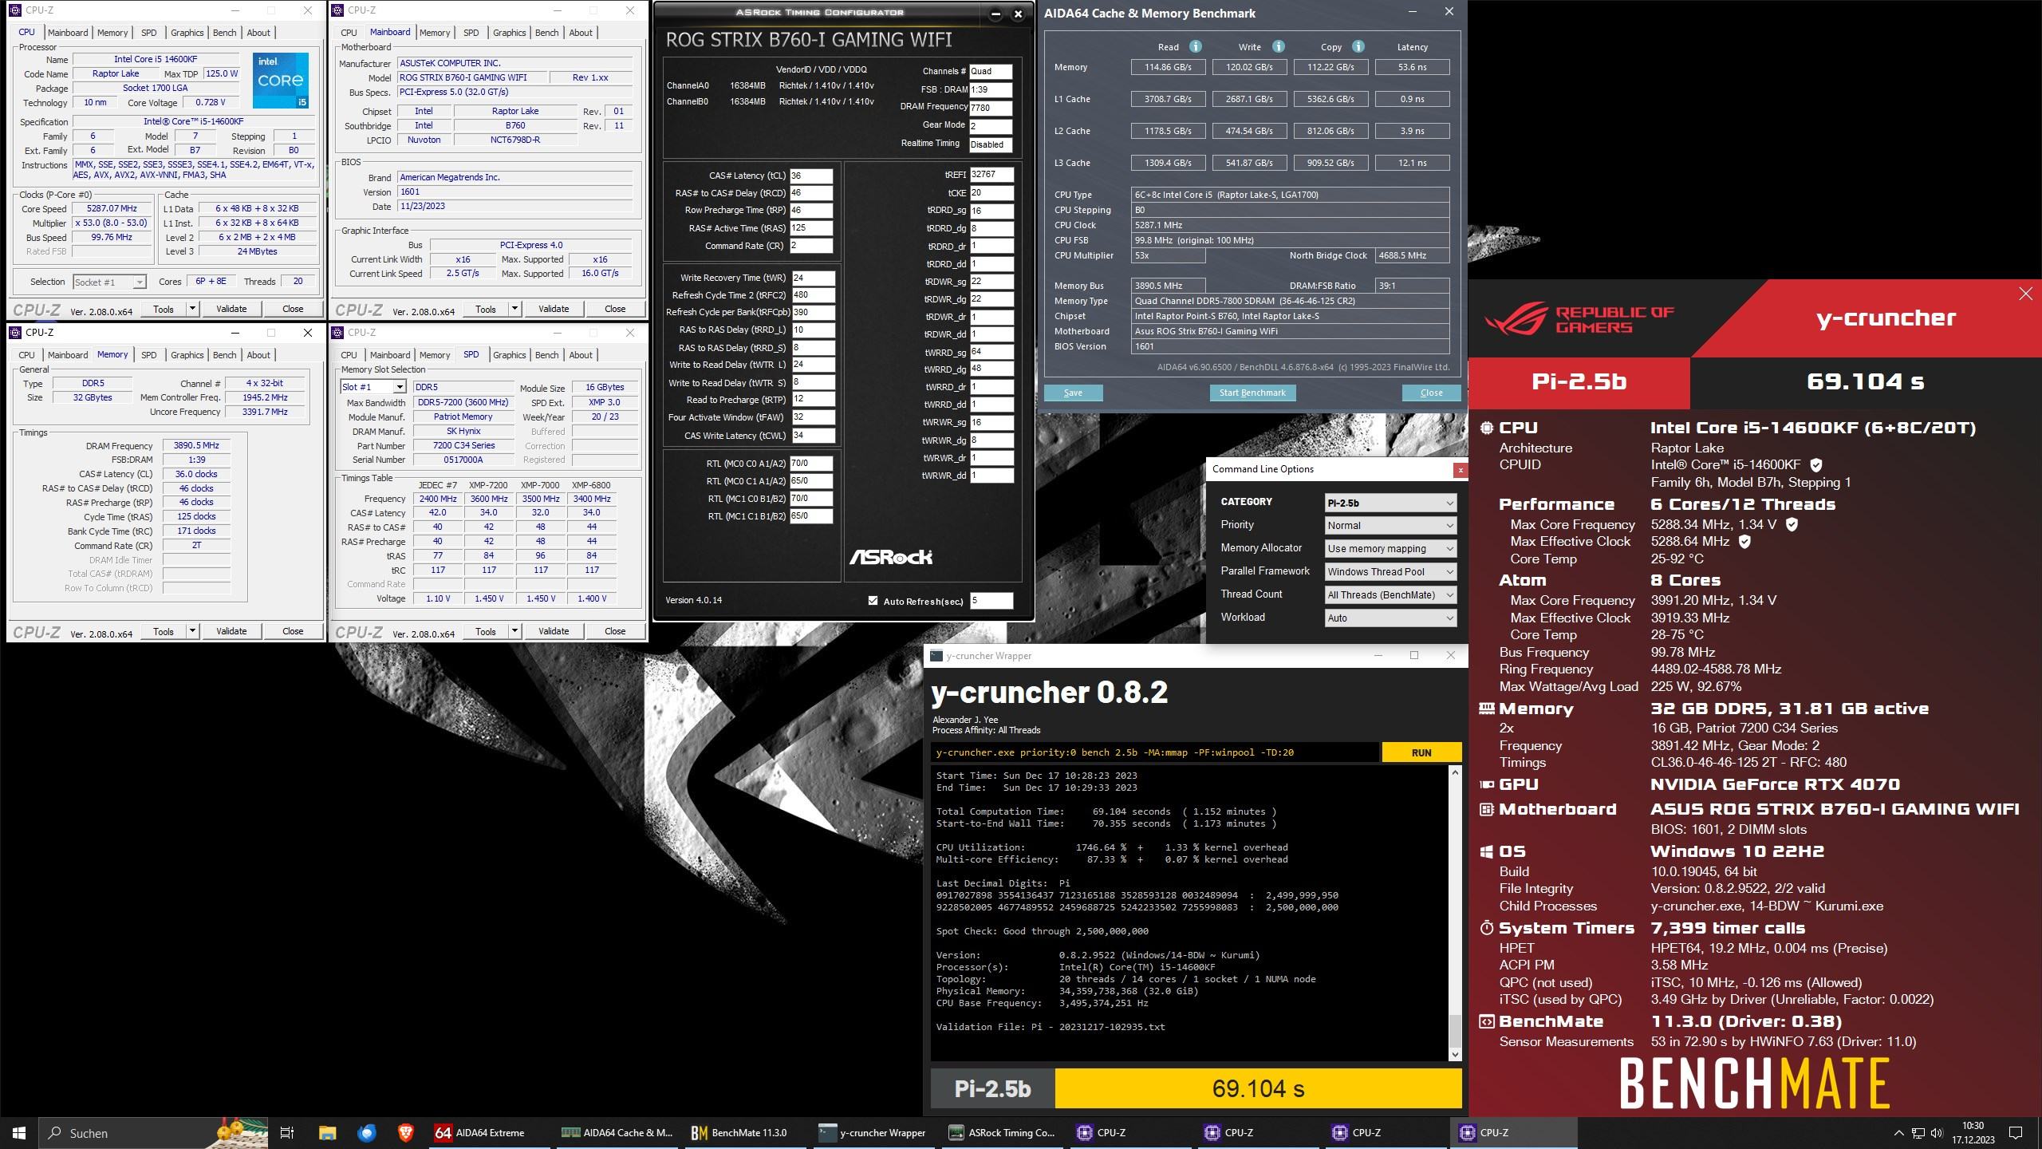2042x1149 pixels.
Task: Click the y-cruncher command line text field
Action: [x=1154, y=752]
